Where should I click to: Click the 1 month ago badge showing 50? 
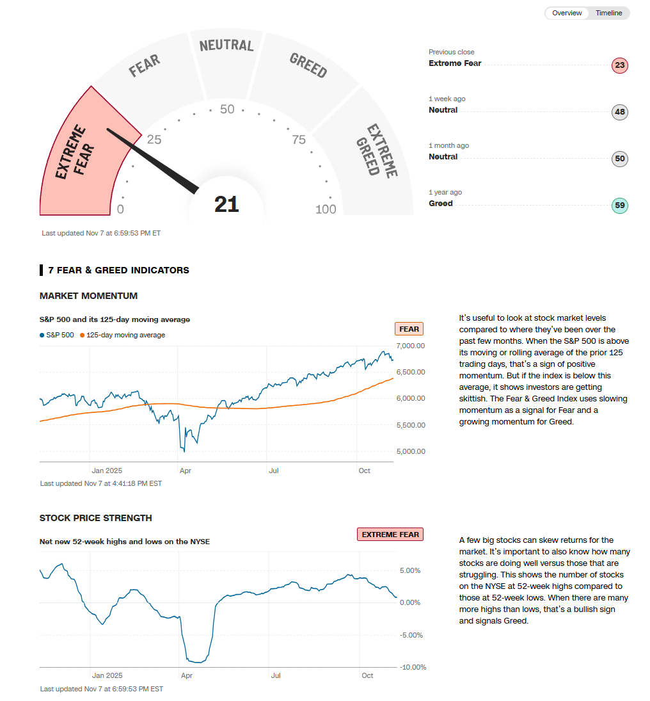coord(619,159)
